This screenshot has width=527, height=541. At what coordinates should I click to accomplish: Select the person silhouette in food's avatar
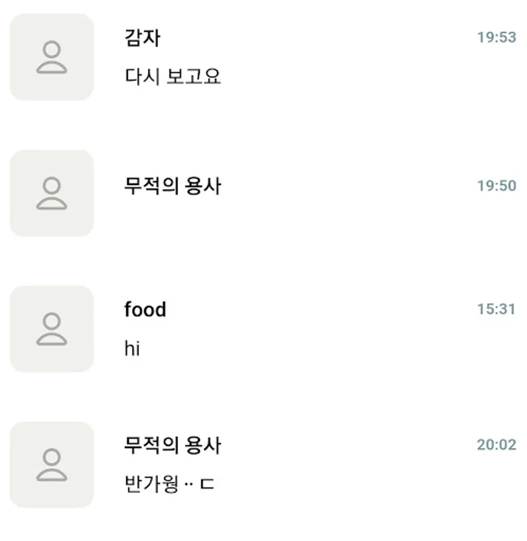tap(52, 329)
